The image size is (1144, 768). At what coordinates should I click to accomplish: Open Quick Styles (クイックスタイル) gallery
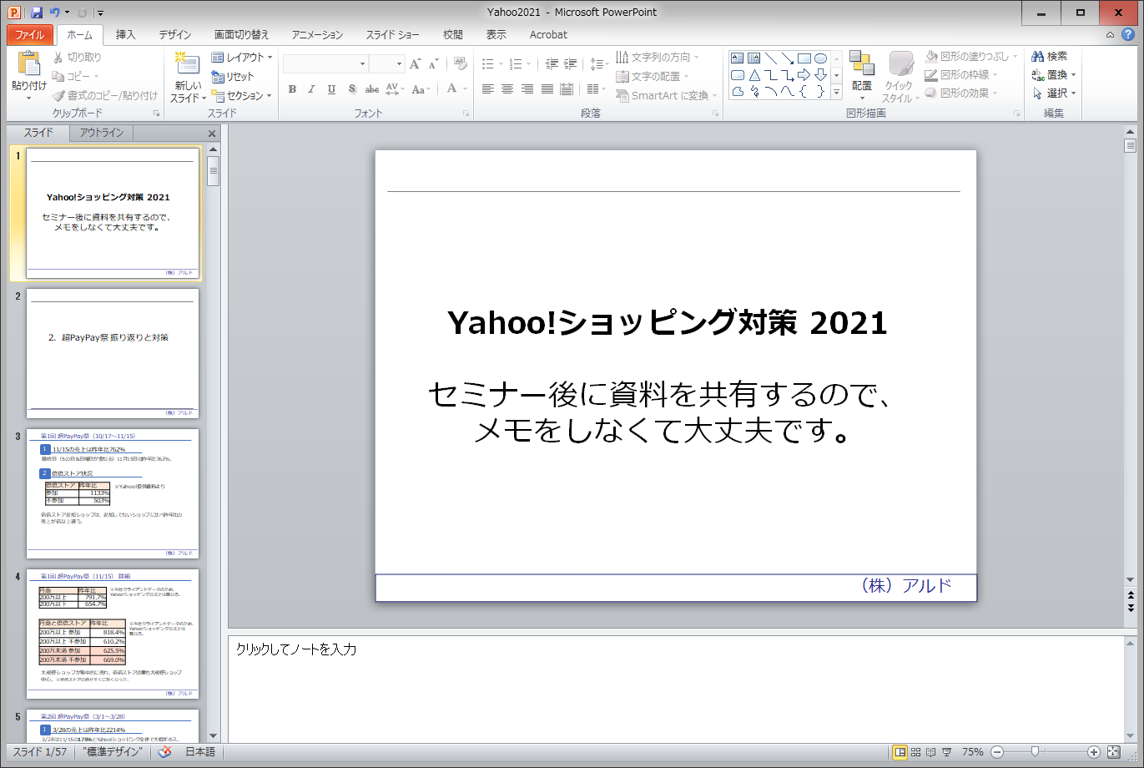(901, 76)
